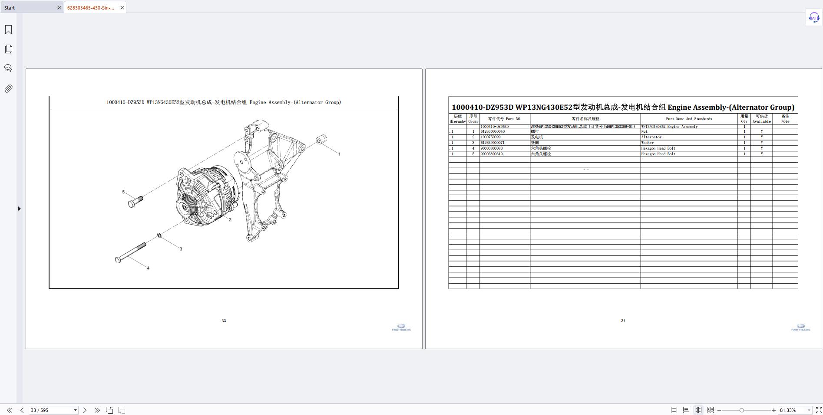Open the Attachments panel
Screen dimensions: 823x415
(x=8, y=89)
